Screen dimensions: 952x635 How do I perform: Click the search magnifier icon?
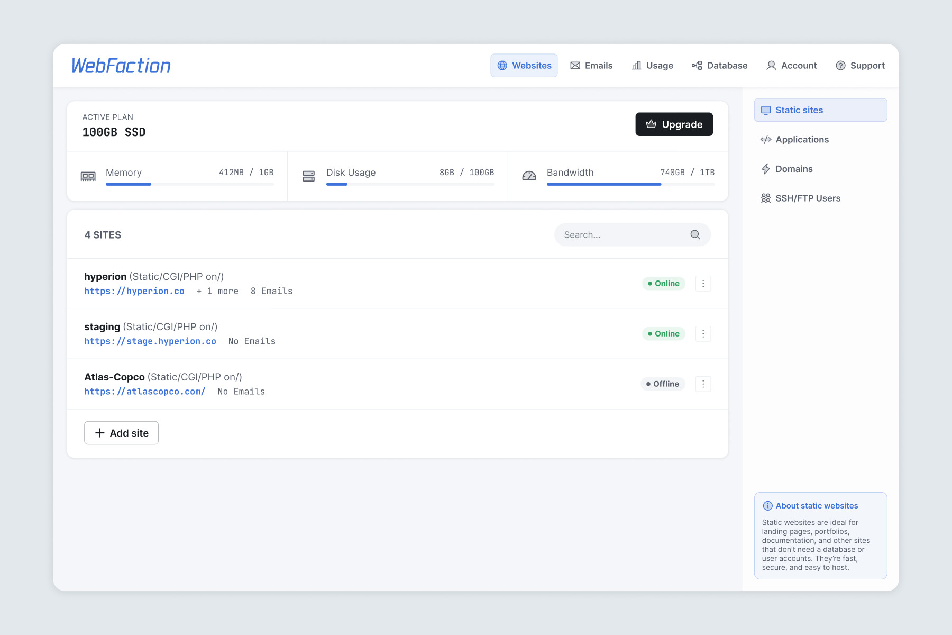pos(695,234)
